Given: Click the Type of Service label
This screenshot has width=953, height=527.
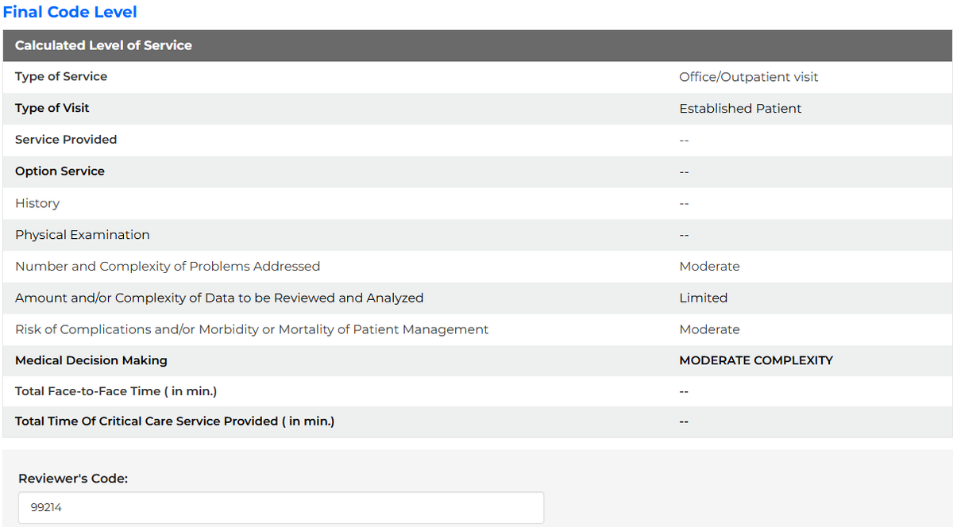Looking at the screenshot, I should 61,77.
